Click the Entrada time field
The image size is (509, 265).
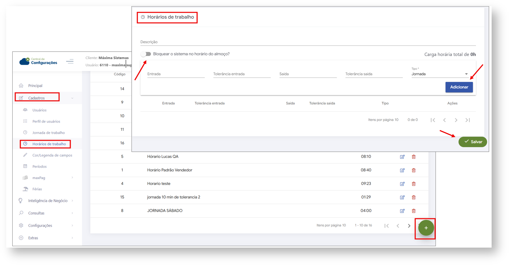176,74
